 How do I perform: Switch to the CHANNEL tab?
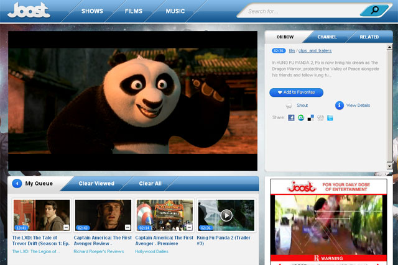327,37
